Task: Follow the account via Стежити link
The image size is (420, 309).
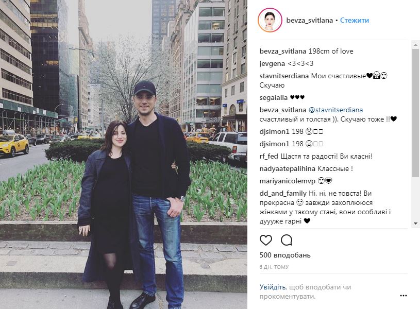Action: pyautogui.click(x=355, y=21)
